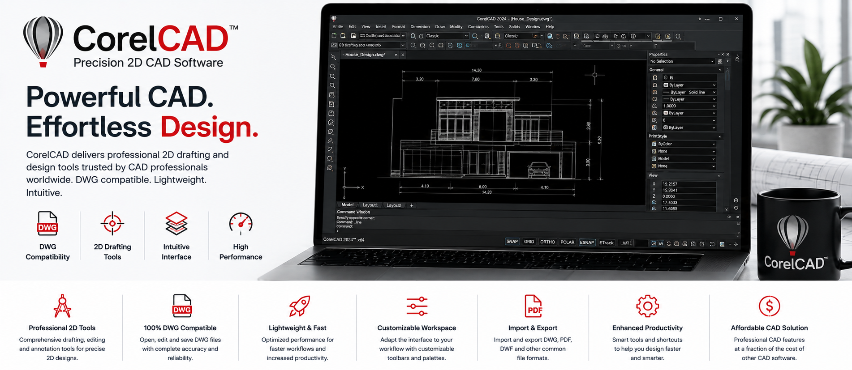
Task: Click the CorelCAD balloon icon in the title bar
Action: [x=334, y=19]
